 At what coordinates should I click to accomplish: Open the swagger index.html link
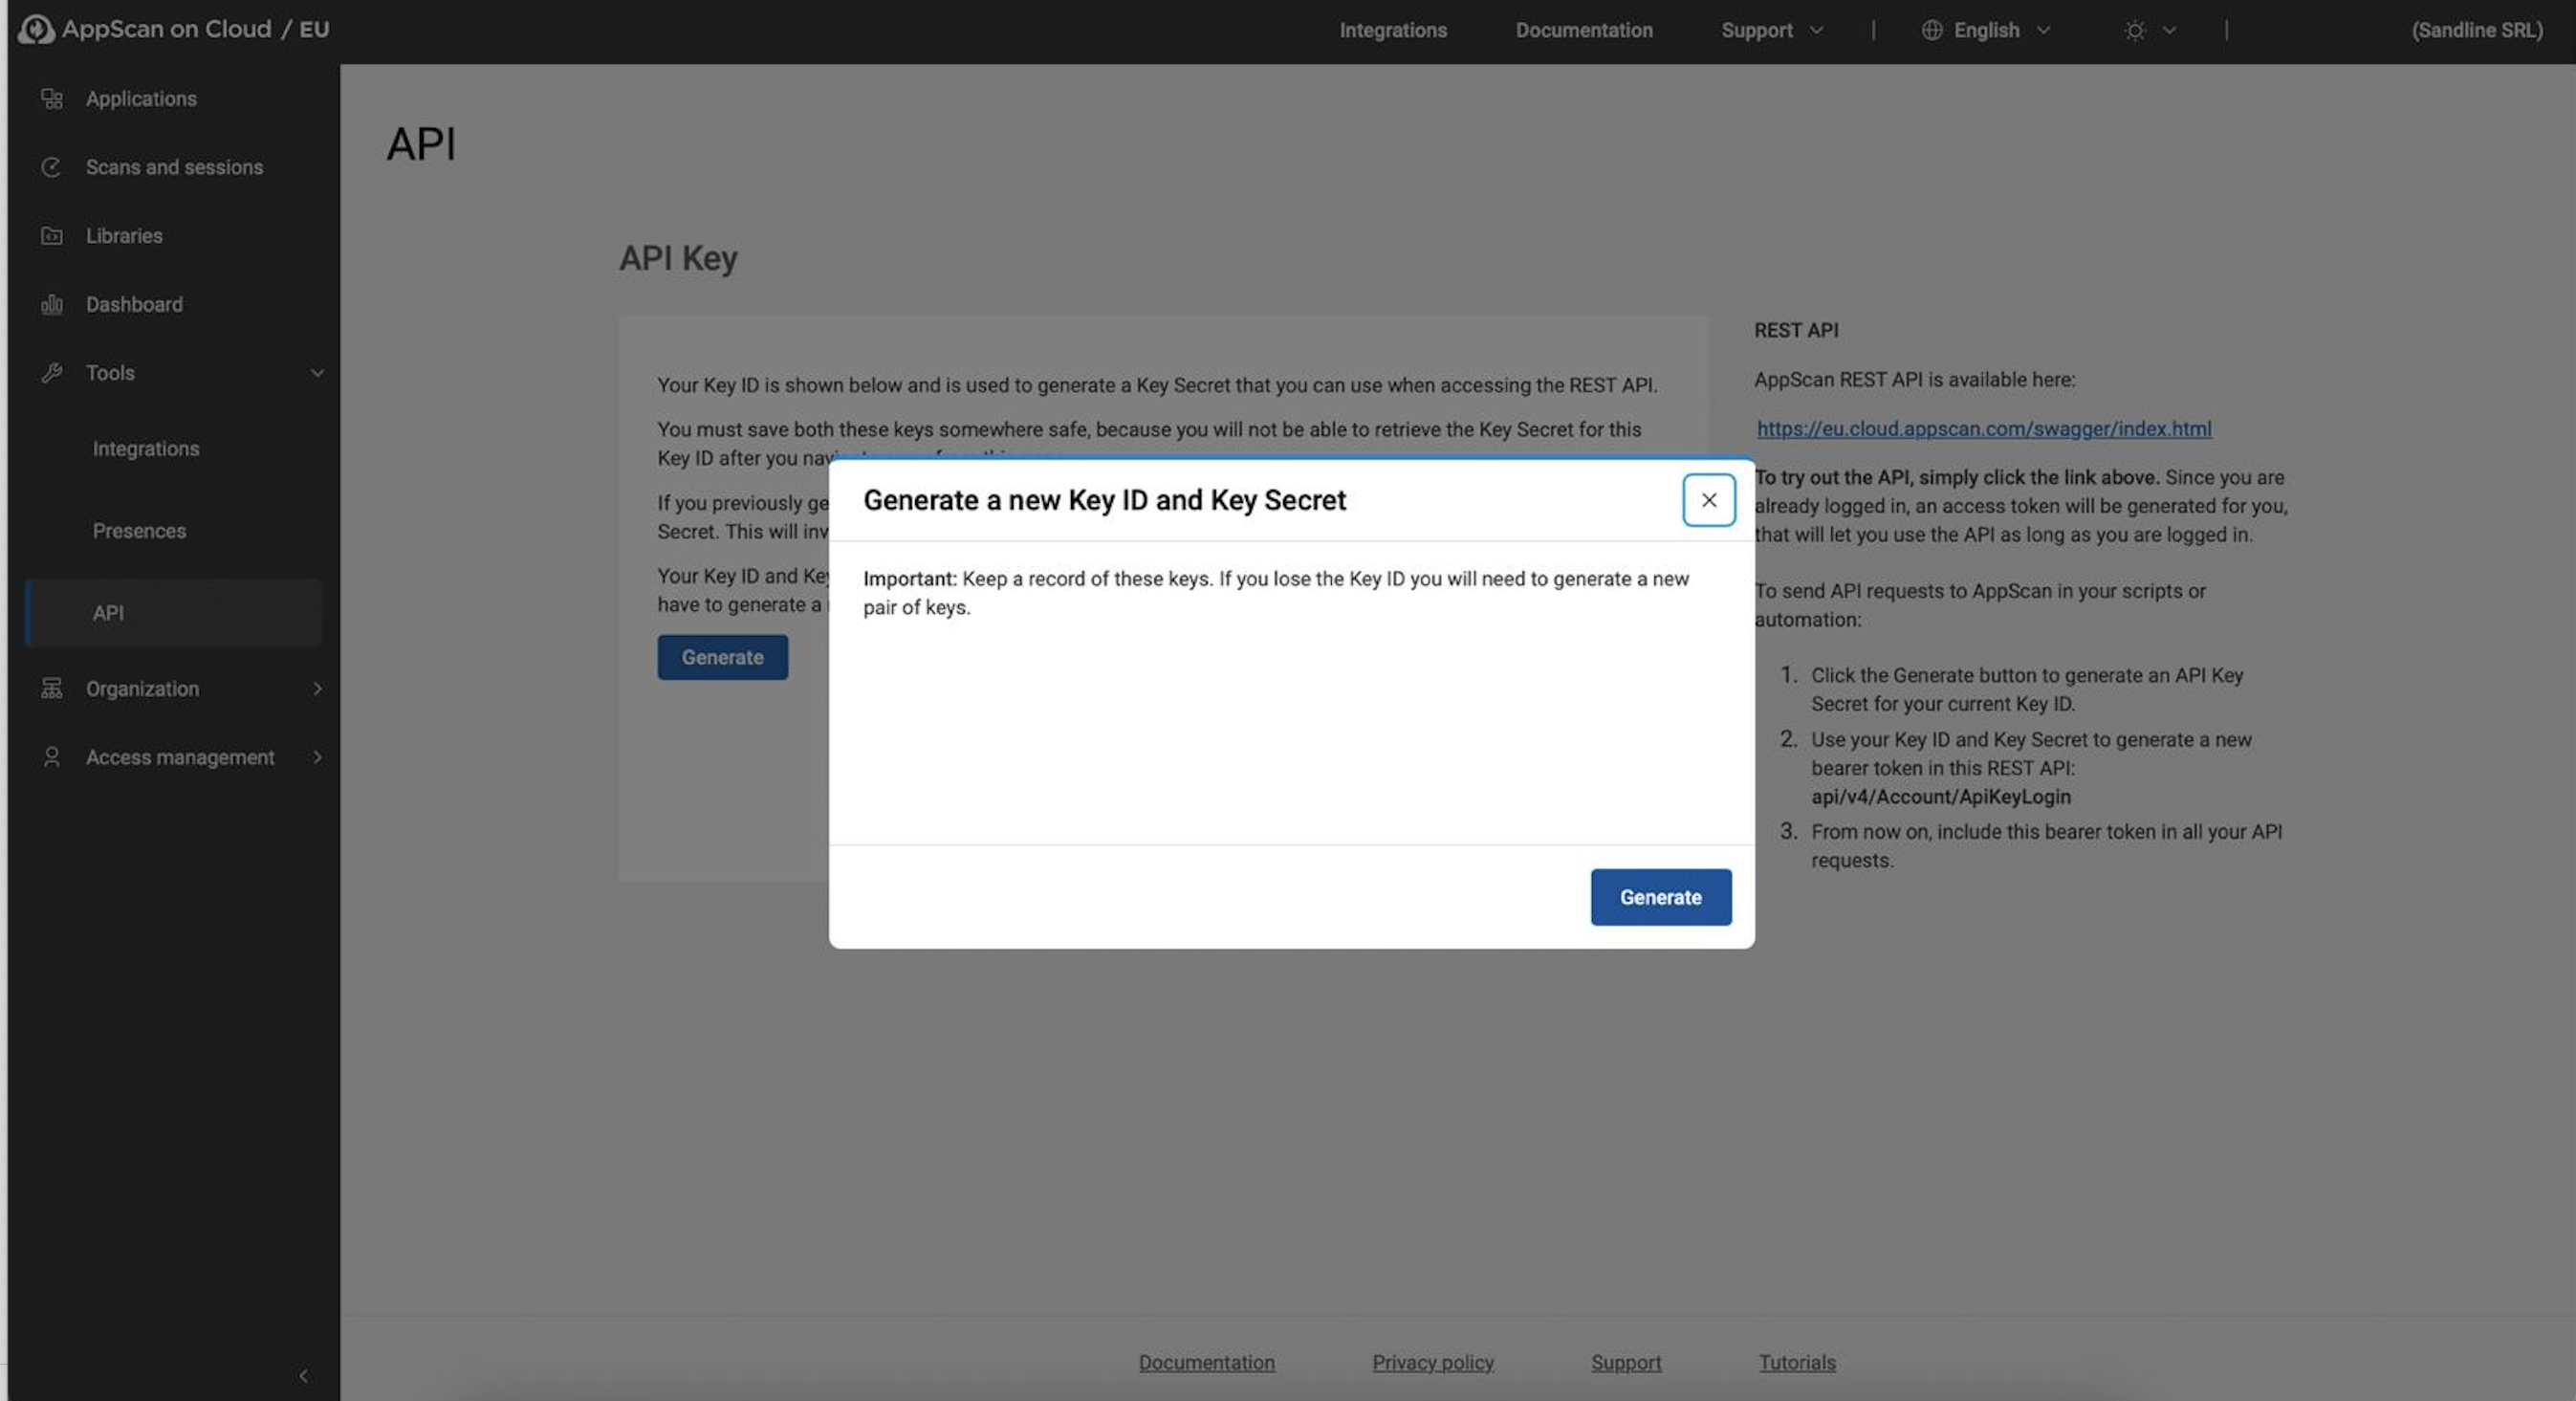1983,428
